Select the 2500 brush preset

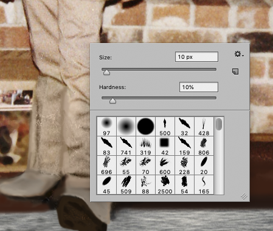[165, 184]
